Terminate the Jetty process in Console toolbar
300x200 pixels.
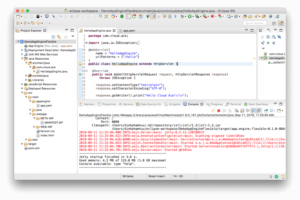[x=219, y=111]
